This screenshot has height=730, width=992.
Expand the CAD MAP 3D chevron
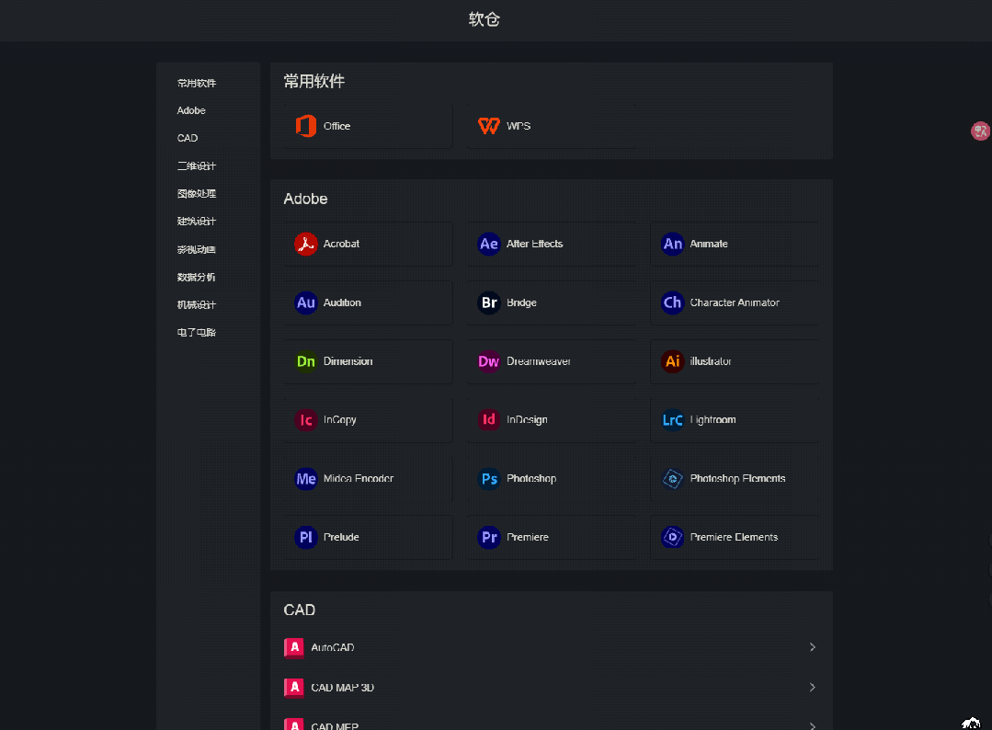coord(812,687)
